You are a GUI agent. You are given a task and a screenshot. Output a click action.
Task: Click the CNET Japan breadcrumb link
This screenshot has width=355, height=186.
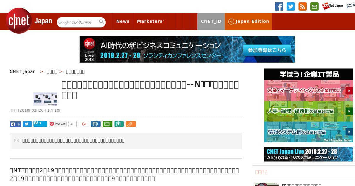coord(22,71)
